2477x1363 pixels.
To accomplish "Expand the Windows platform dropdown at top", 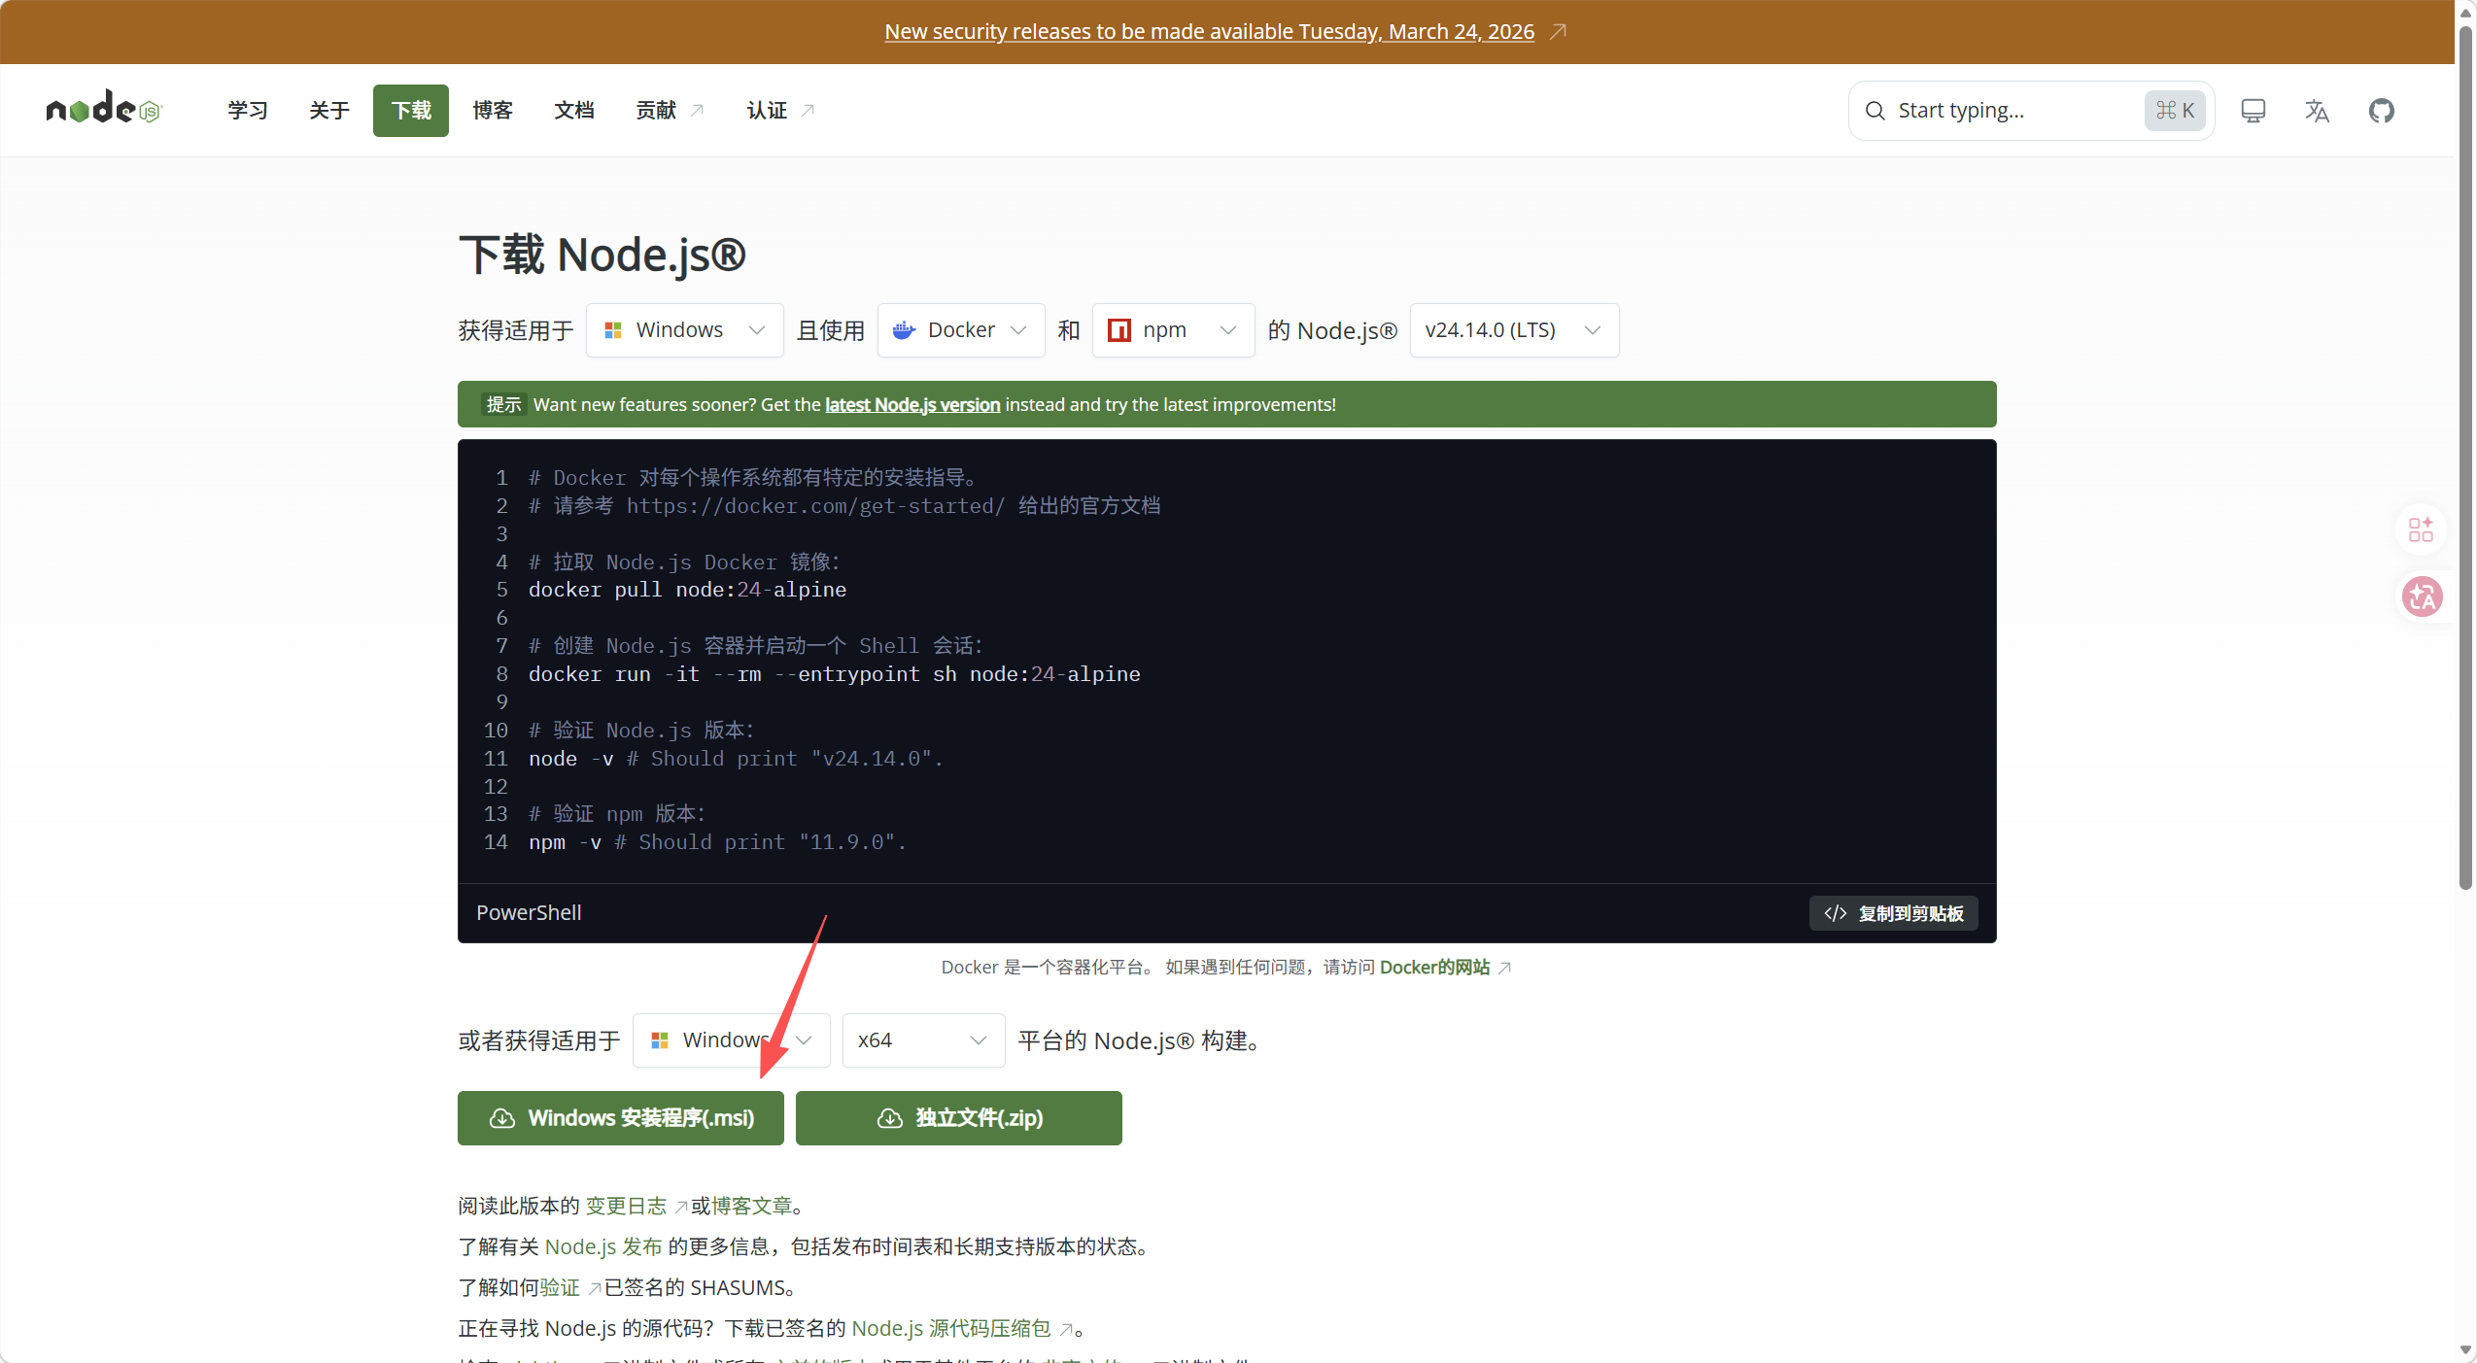I will (x=684, y=330).
